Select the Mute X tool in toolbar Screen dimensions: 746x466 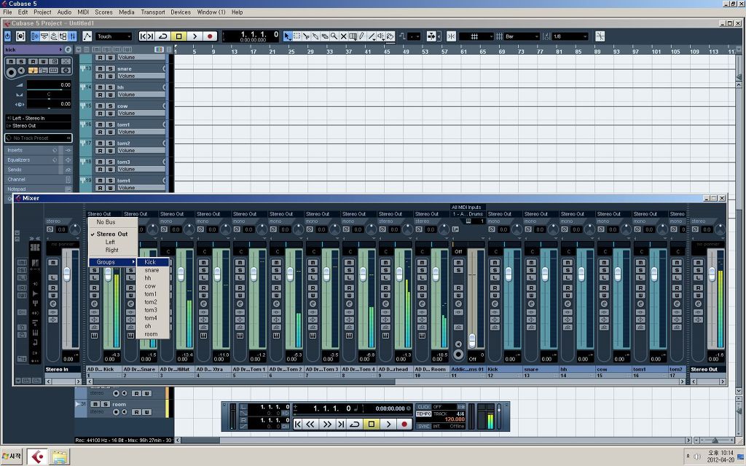[x=344, y=36]
